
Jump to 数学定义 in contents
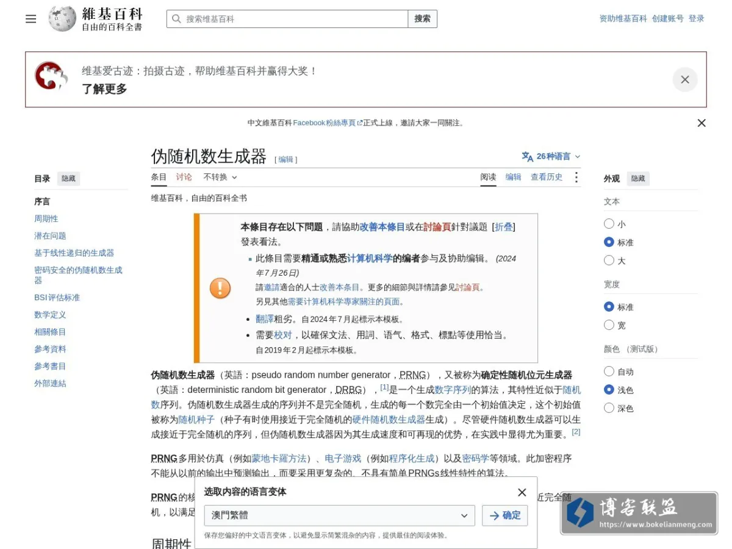50,315
